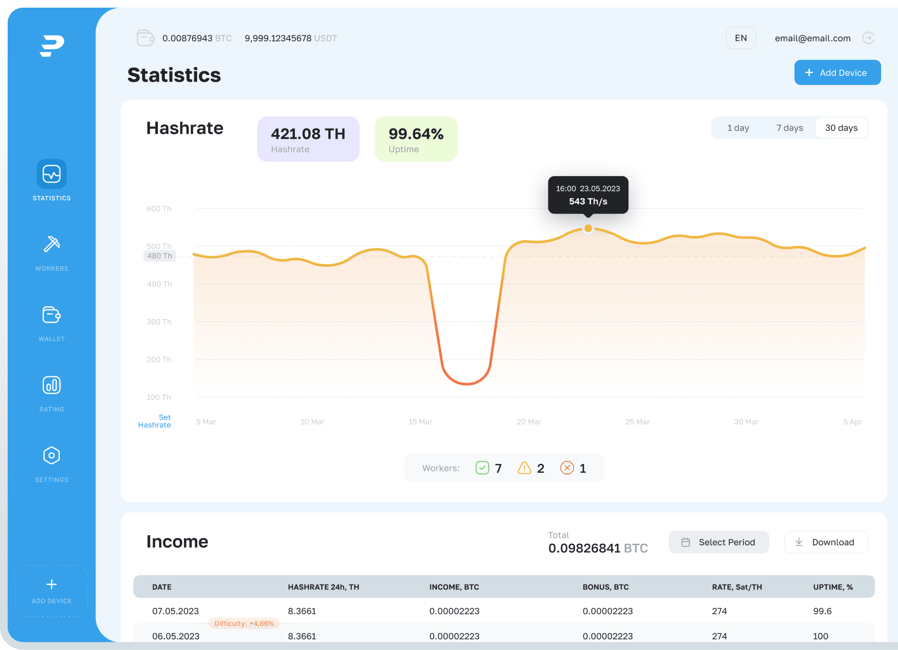Viewport: 898px width, 650px height.
Task: Switch chart range to 1 day
Action: [x=738, y=128]
